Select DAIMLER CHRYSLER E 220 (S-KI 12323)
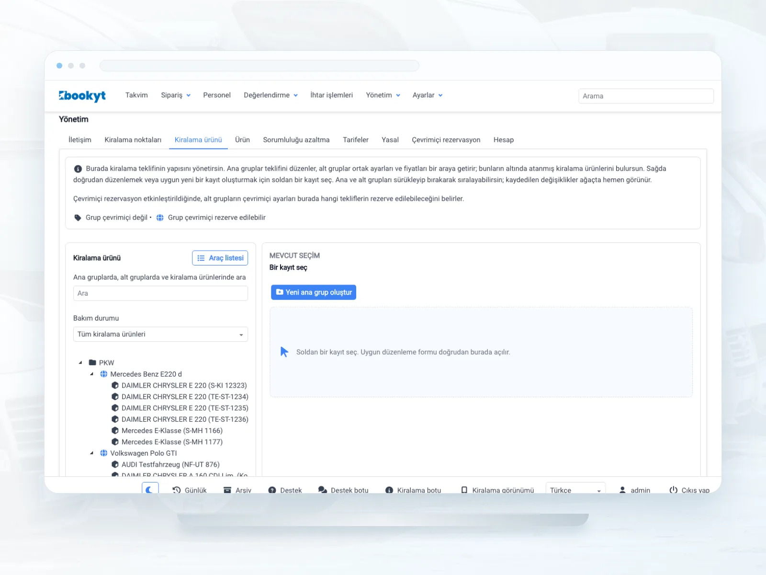This screenshot has width=766, height=575. [179, 385]
